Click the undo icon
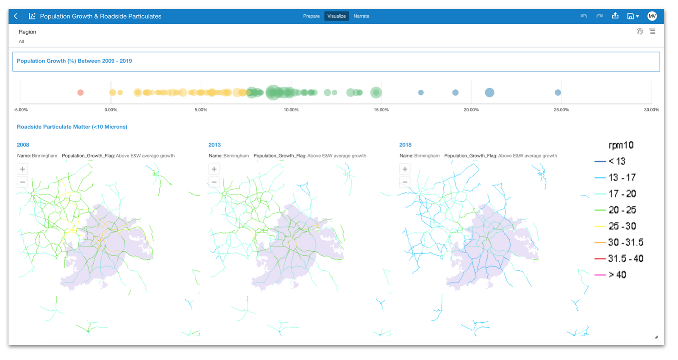Viewport: 678px width, 360px height. coord(584,16)
